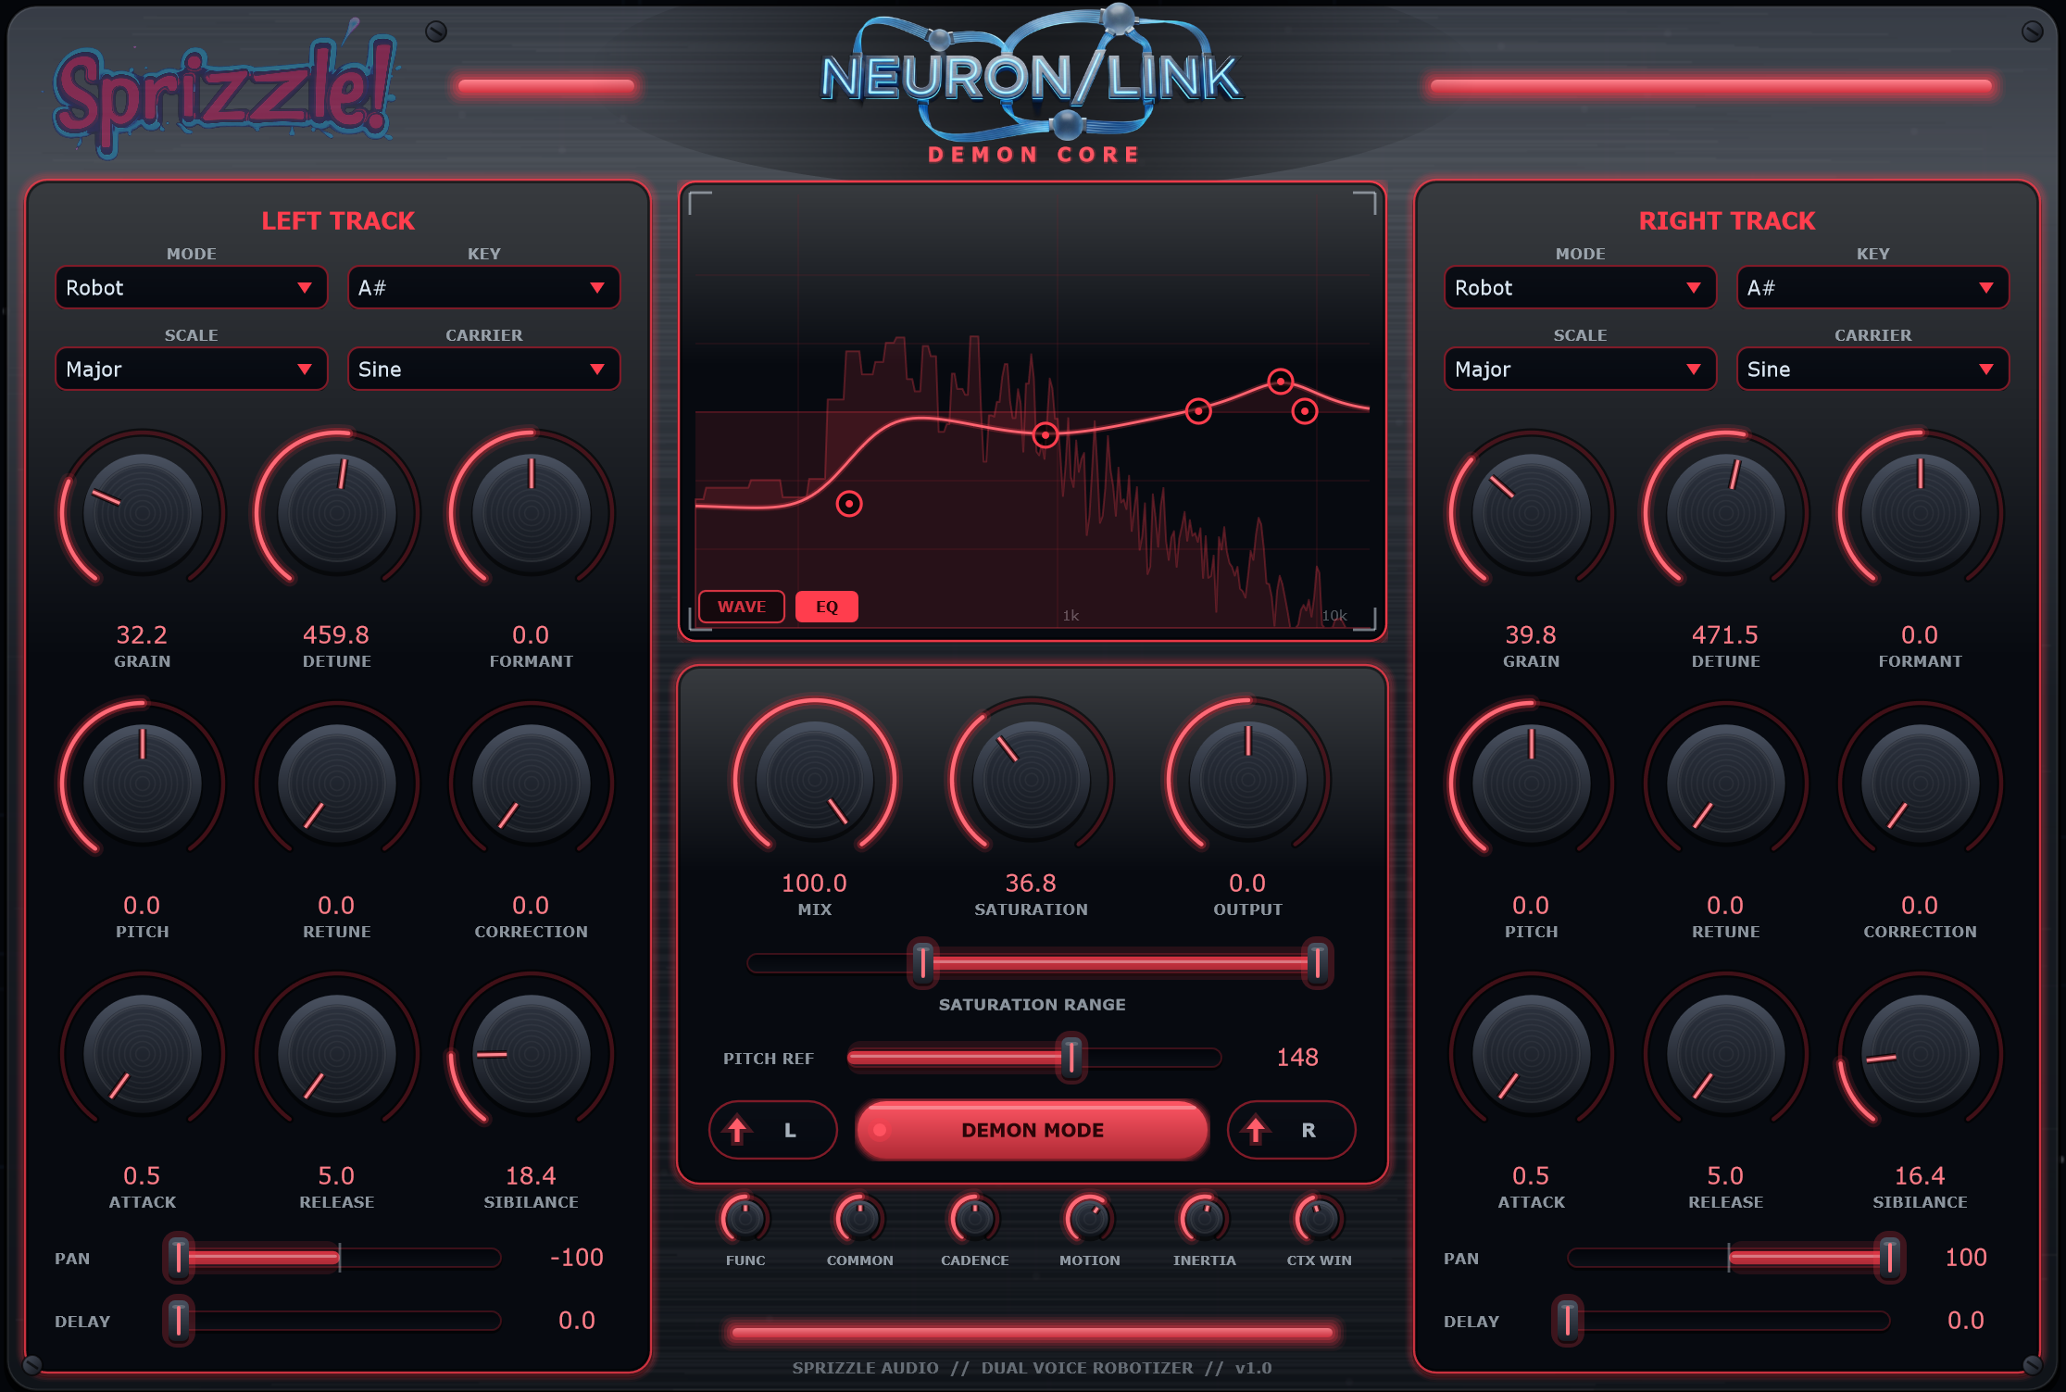The image size is (2066, 1392).
Task: Click the Saturation Range left handle
Action: coord(923,963)
